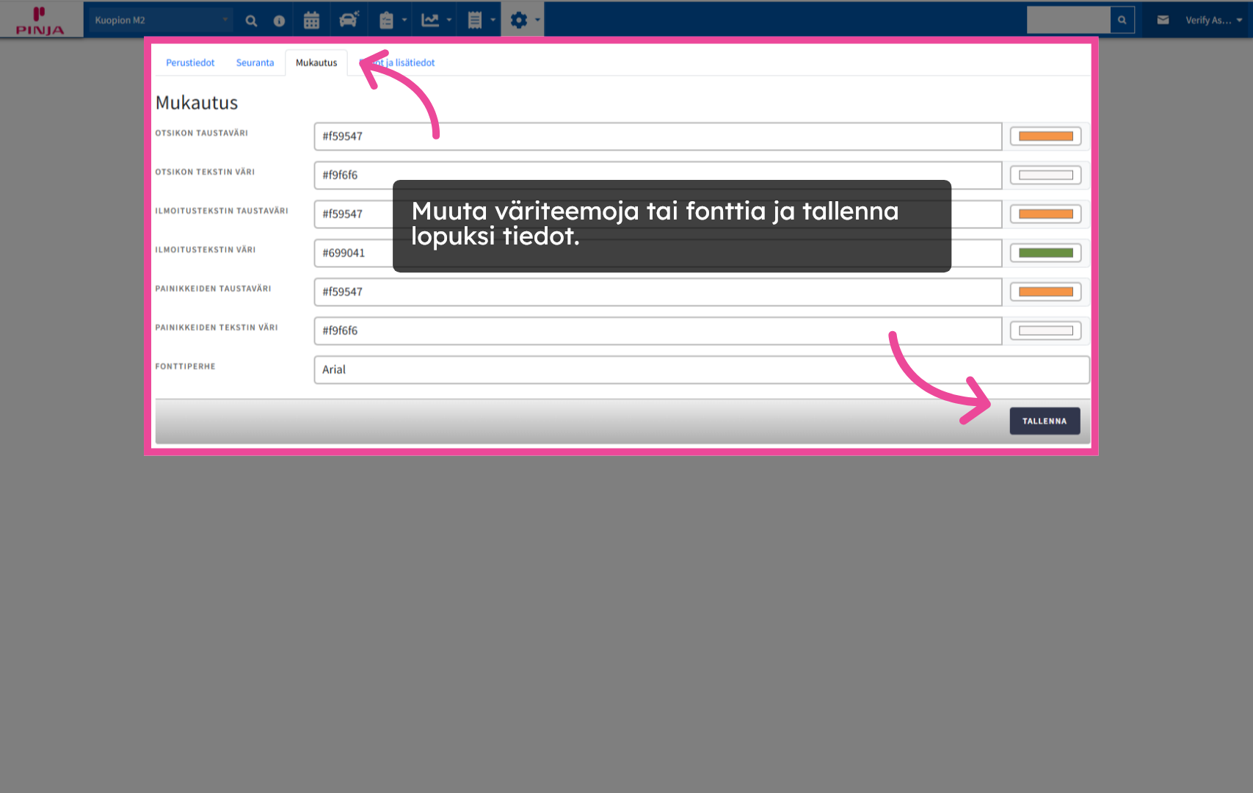The height and width of the screenshot is (793, 1253).
Task: Click the Pinja logo
Action: [40, 21]
